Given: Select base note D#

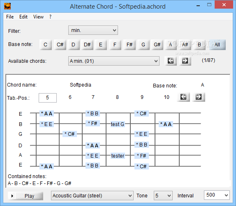Looking at the screenshot, I should tap(87, 45).
